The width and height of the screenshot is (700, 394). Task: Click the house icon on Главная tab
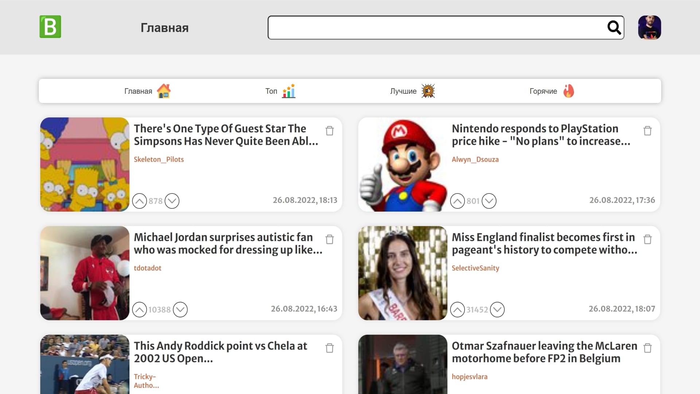tap(164, 91)
